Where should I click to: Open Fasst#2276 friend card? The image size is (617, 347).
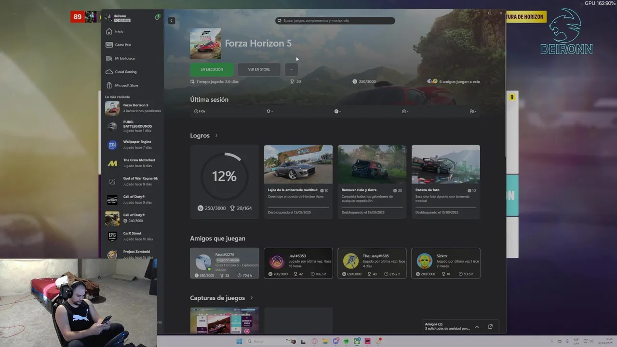pyautogui.click(x=224, y=263)
